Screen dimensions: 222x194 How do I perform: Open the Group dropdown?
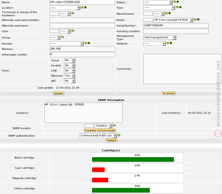pos(55,38)
